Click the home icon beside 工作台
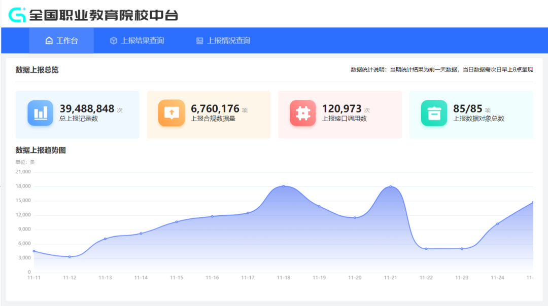 pos(49,41)
